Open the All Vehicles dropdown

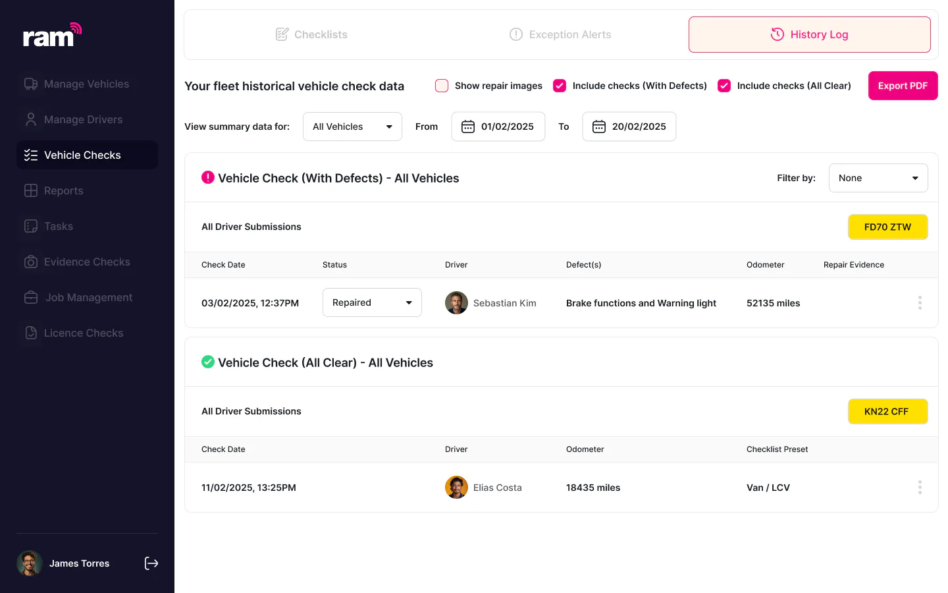352,127
